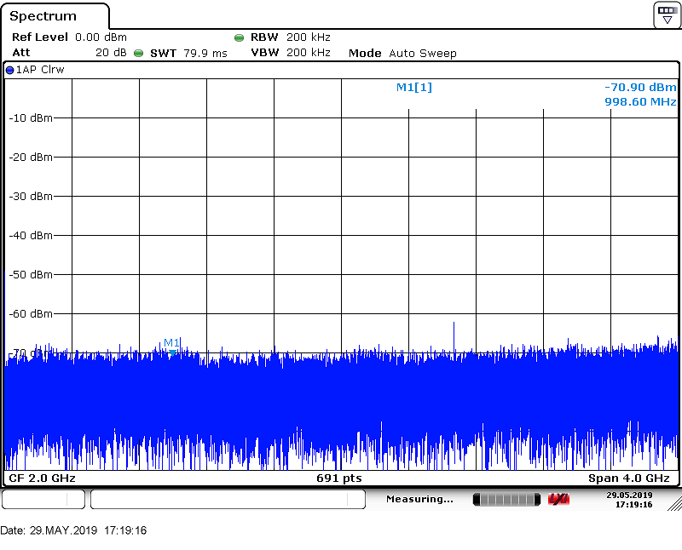Click the measurement progress bar
Screen dimensions: 682x550
point(506,500)
